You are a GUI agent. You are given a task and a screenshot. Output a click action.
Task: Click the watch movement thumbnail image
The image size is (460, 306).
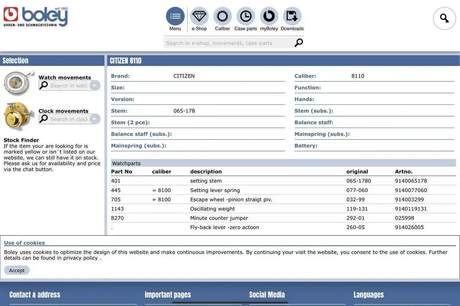point(19,83)
